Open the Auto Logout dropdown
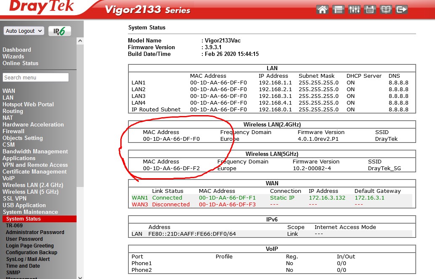 click(x=24, y=31)
